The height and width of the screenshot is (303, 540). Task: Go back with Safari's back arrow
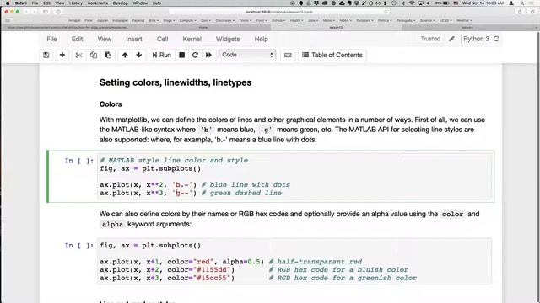coord(26,12)
